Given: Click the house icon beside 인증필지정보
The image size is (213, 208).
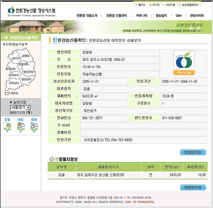Looking at the screenshot, I should pyautogui.click(x=51, y=159).
